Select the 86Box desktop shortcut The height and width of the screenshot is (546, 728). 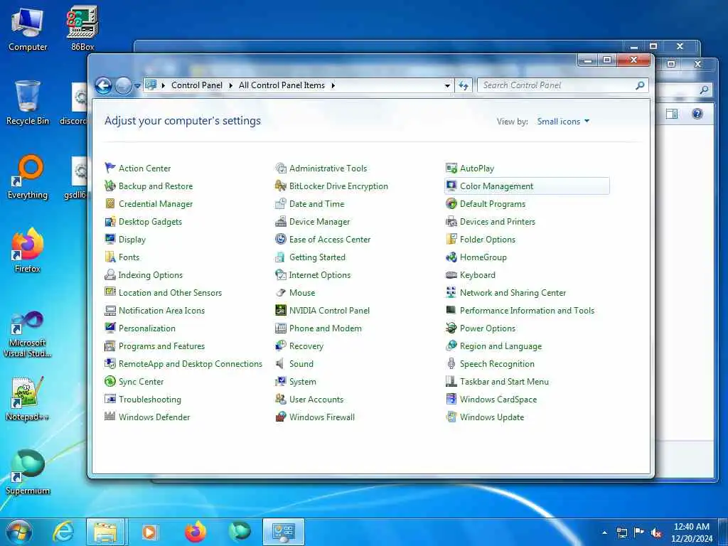tap(82, 28)
